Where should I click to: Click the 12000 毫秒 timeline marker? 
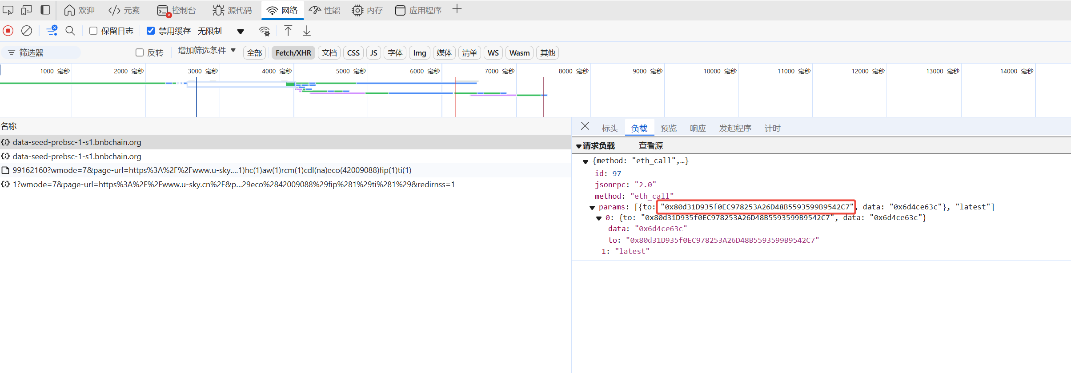point(868,71)
